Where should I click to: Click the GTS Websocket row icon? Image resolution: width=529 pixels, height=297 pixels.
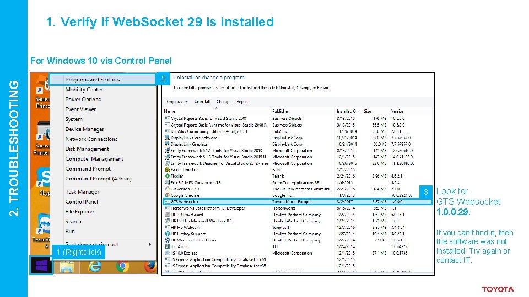167,202
